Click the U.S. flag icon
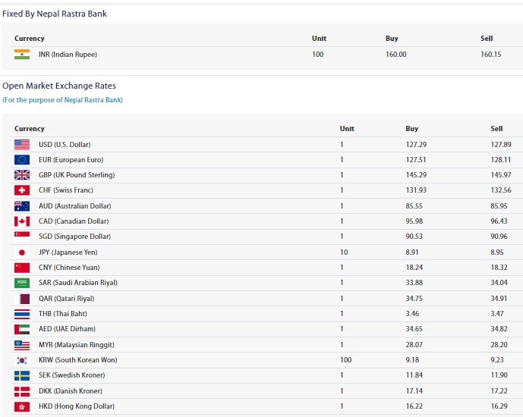The height and width of the screenshot is (417, 523). point(22,145)
